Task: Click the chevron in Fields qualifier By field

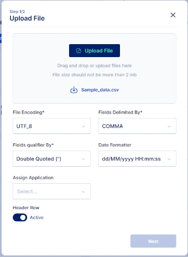Action: pos(83,159)
